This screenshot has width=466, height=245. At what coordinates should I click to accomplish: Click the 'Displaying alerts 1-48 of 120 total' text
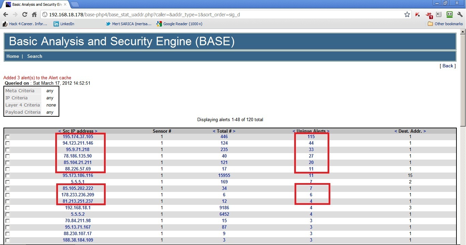pos(230,119)
